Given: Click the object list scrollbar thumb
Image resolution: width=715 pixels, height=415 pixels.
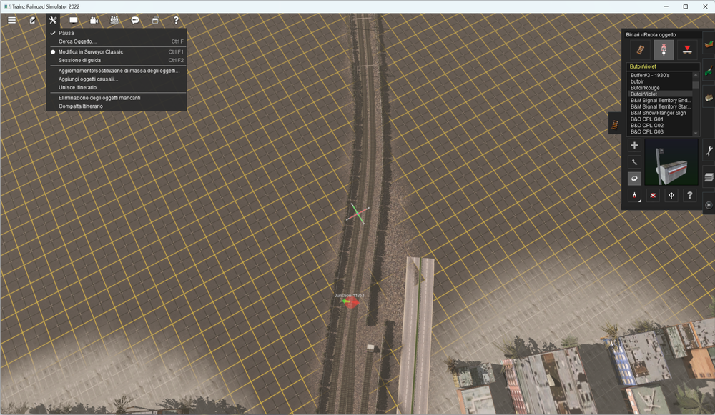Looking at the screenshot, I should (696, 84).
